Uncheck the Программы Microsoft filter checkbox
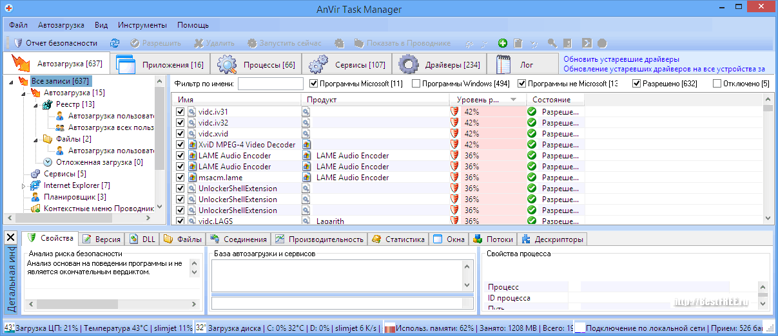This screenshot has width=778, height=336. click(314, 84)
